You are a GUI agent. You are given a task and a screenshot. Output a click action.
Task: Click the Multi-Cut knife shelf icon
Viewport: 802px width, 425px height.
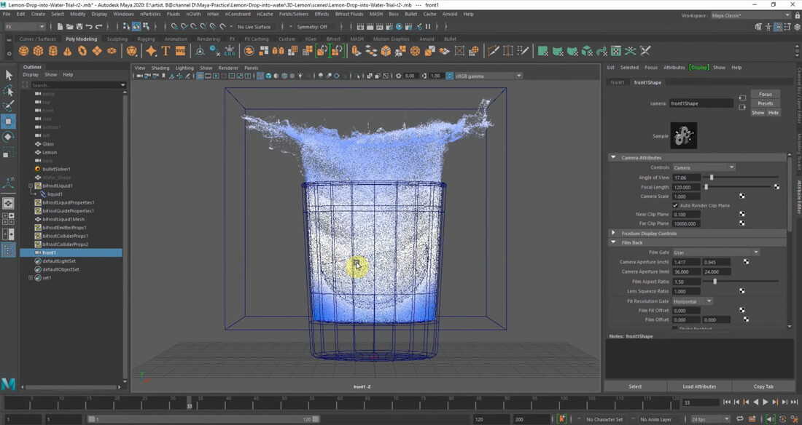(493, 50)
